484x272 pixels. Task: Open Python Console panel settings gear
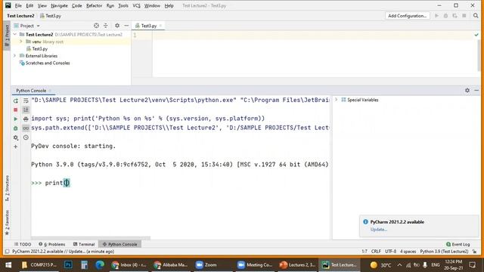coord(467,91)
